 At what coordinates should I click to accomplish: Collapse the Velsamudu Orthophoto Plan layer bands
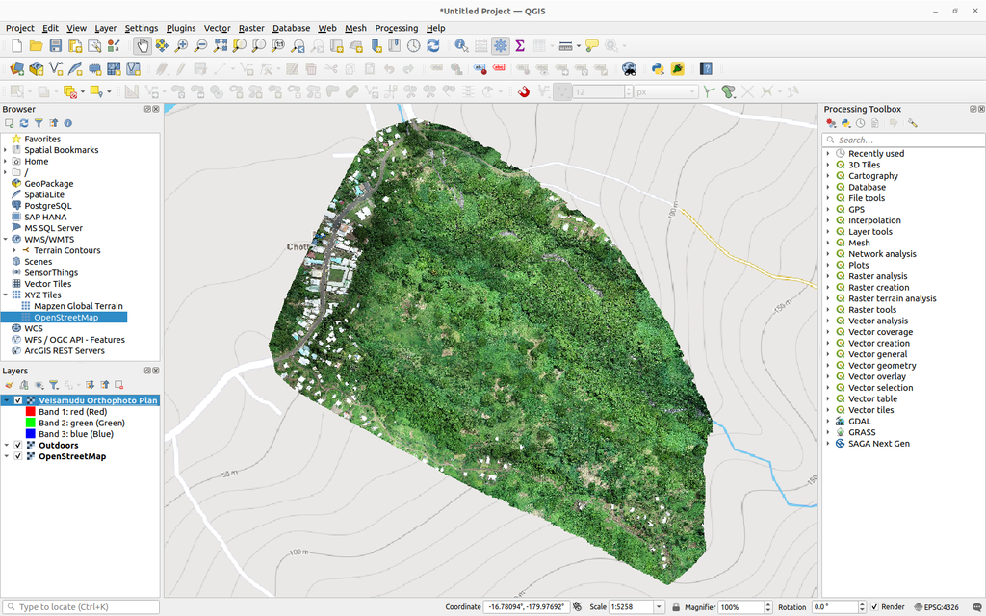tap(6, 399)
